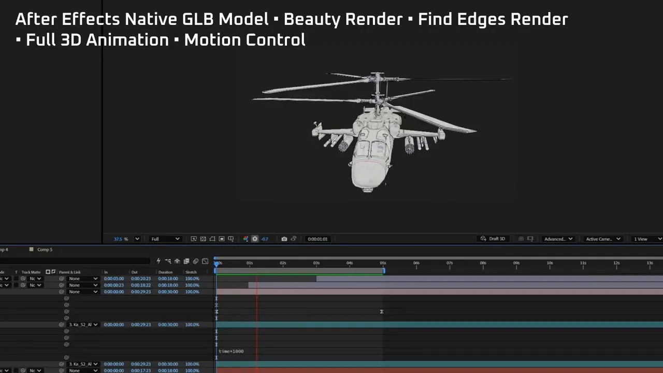
Task: Open the 1 View layout dropdown
Action: click(x=647, y=239)
